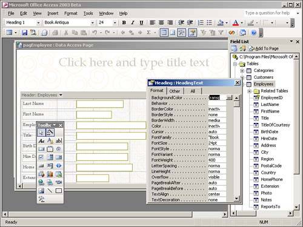
Task: Select the Check Box tool in Toolbox
Action: (x=41, y=157)
